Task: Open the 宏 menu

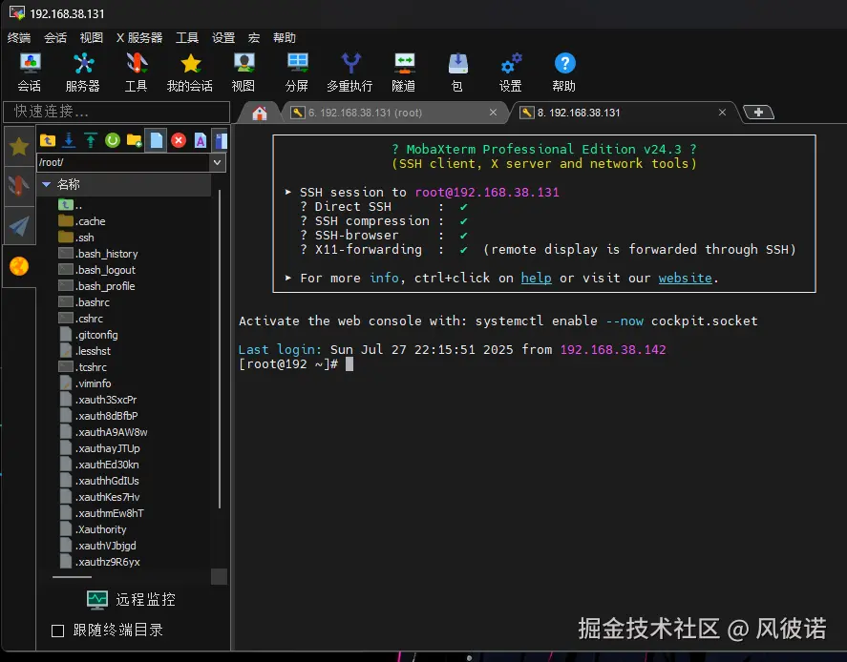Action: point(254,38)
